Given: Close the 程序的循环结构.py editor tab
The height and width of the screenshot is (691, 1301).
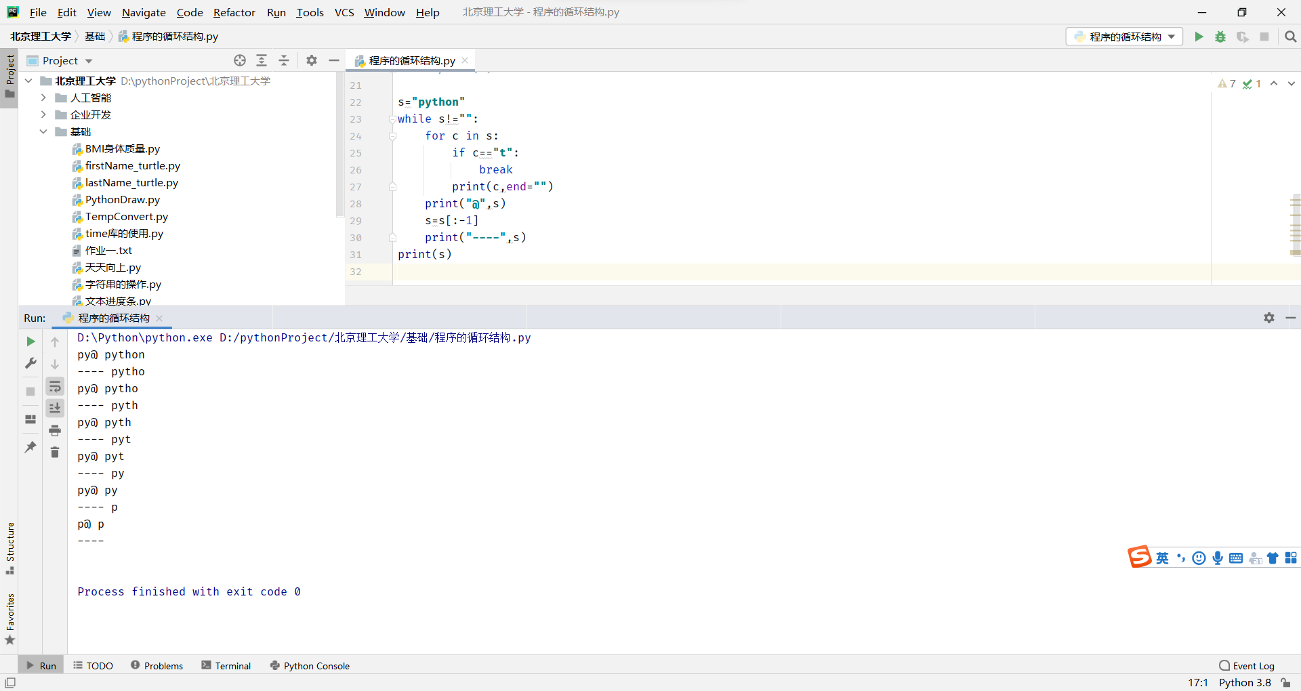Looking at the screenshot, I should click(465, 60).
